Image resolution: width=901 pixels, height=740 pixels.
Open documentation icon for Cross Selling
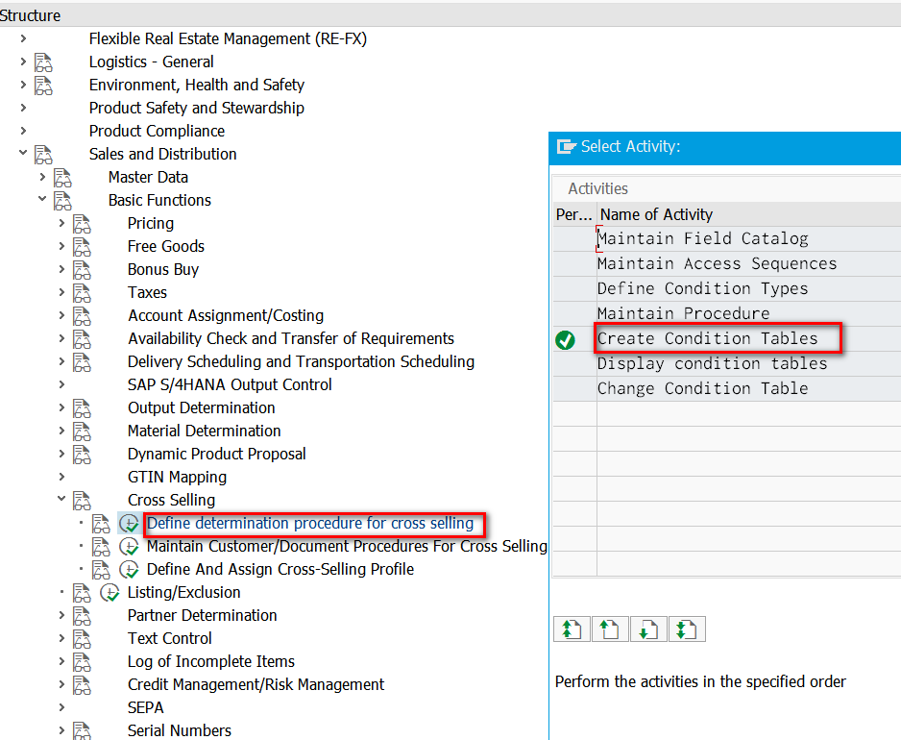pos(82,501)
